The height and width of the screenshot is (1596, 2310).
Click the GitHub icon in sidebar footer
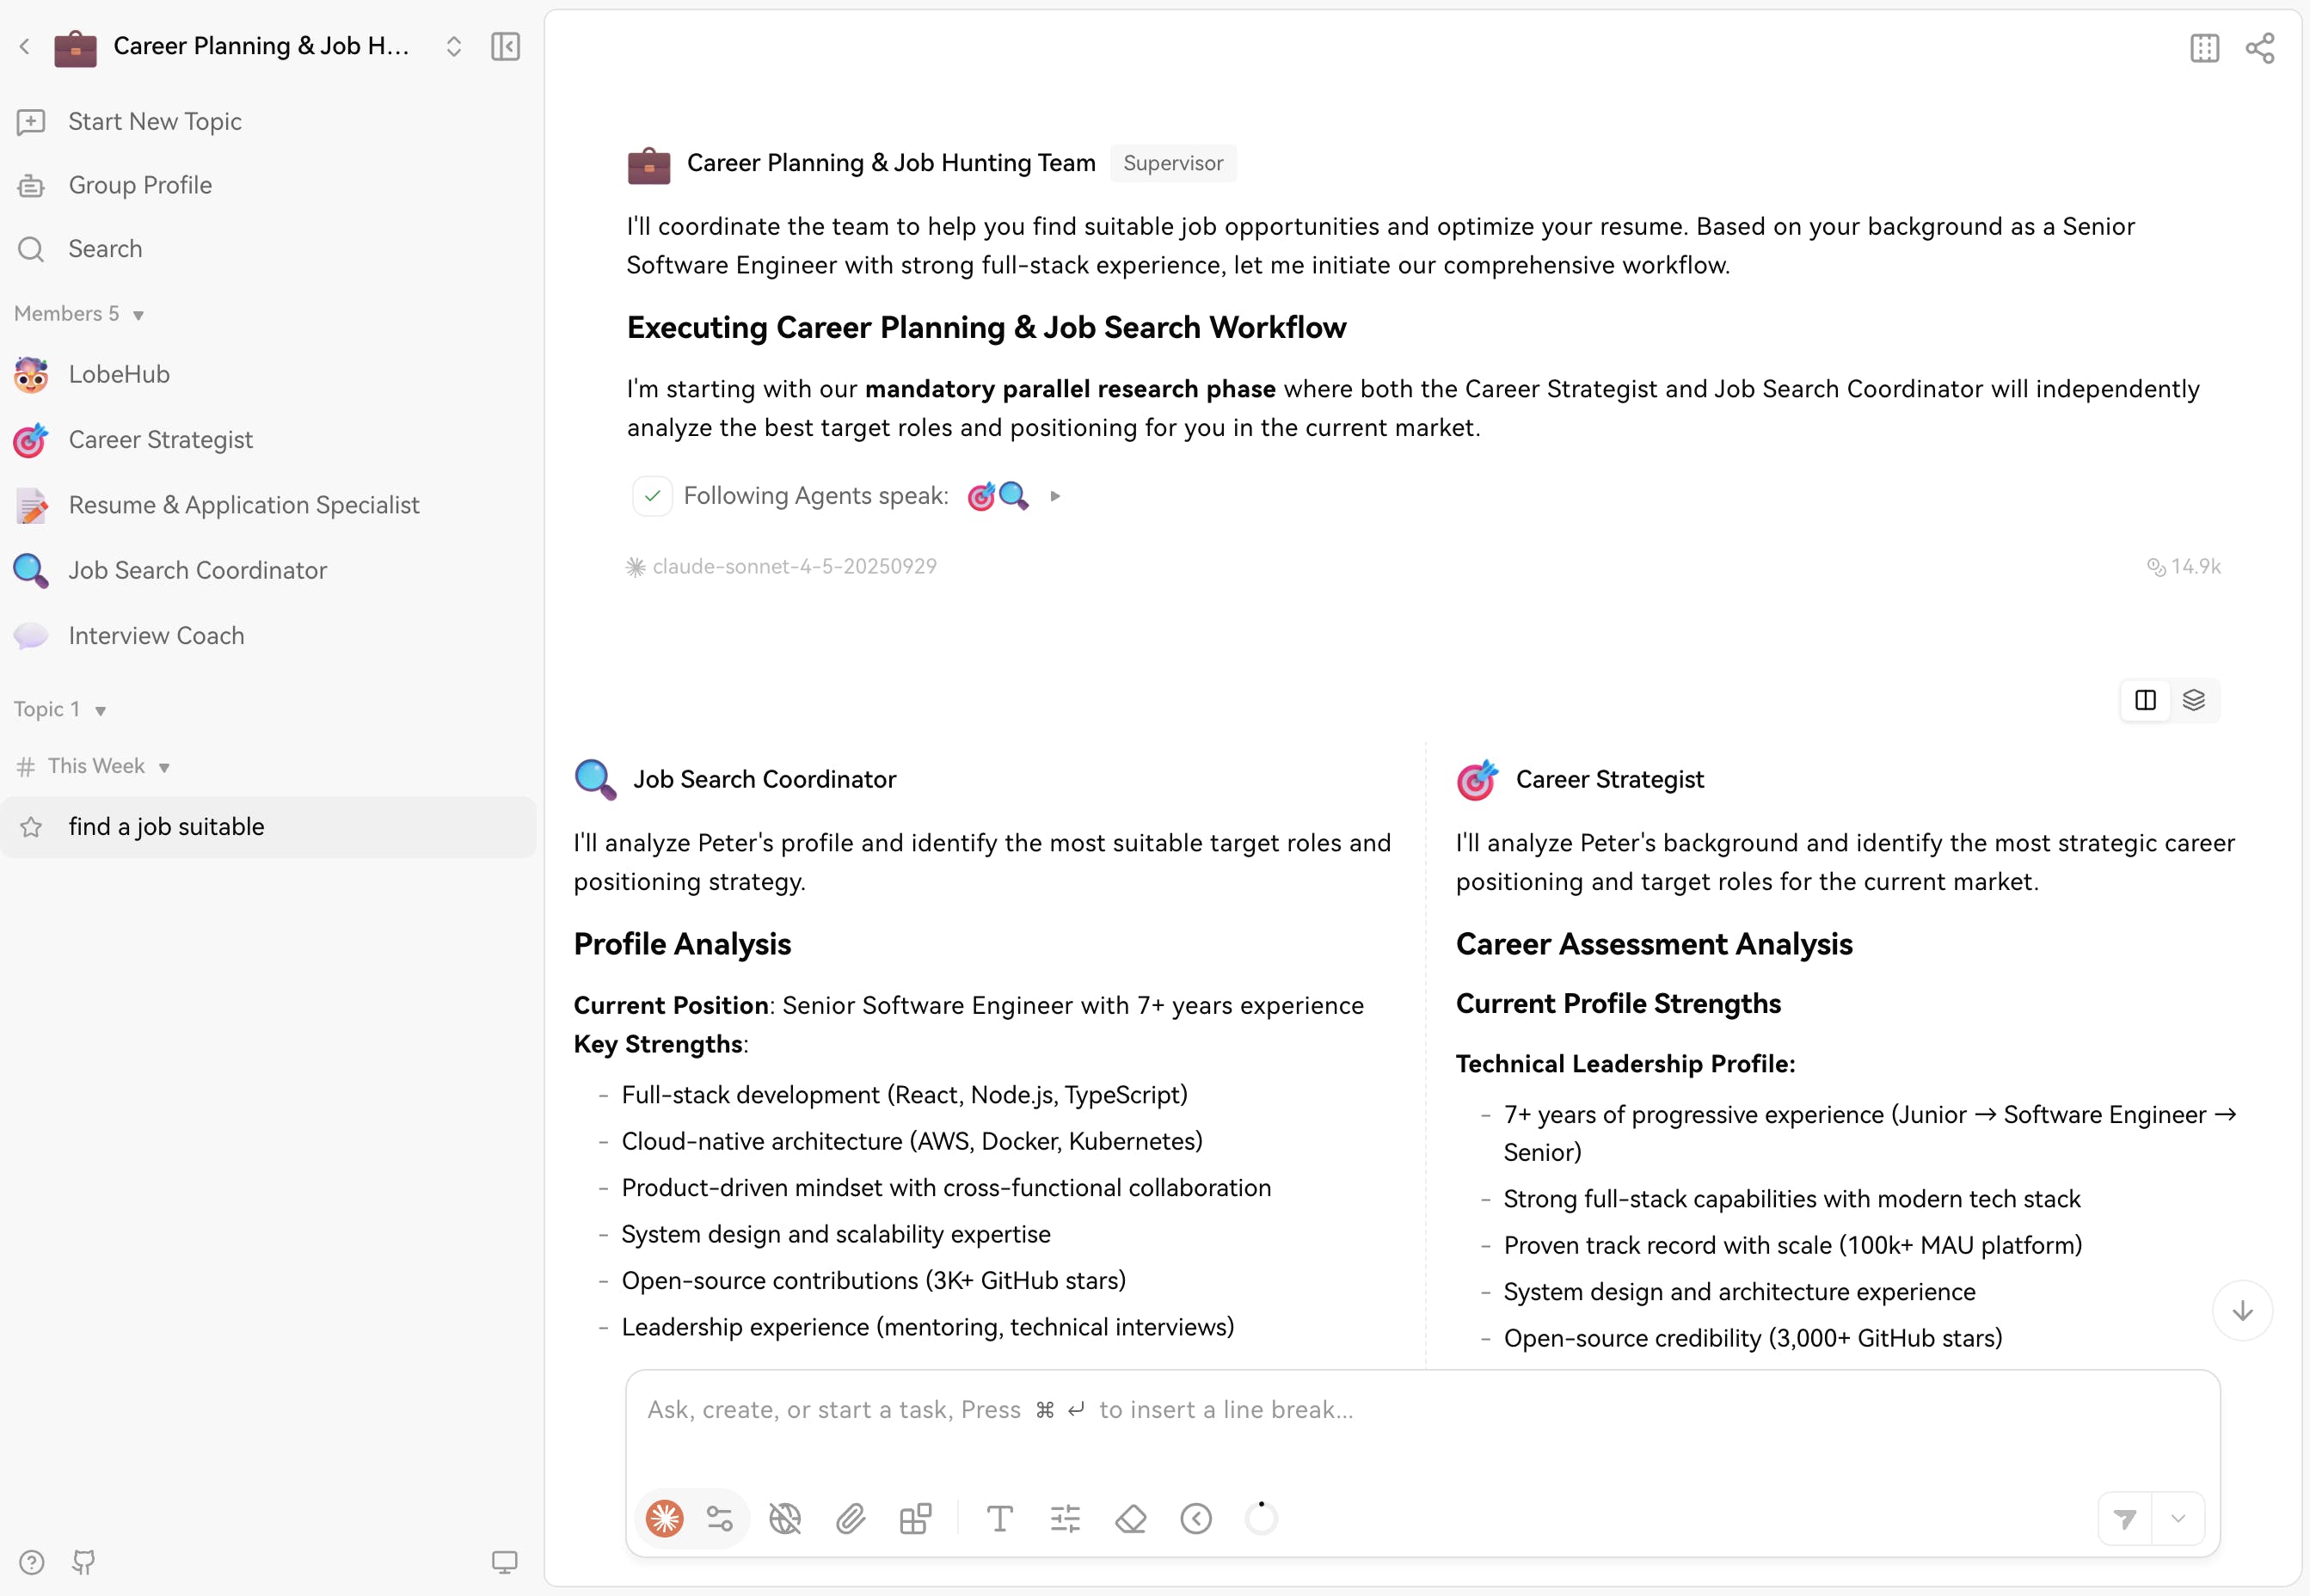(84, 1562)
